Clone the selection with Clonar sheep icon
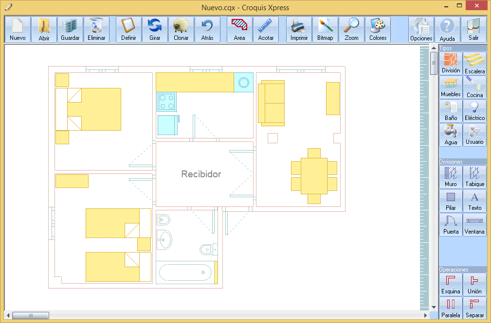491x323 pixels. [x=181, y=29]
